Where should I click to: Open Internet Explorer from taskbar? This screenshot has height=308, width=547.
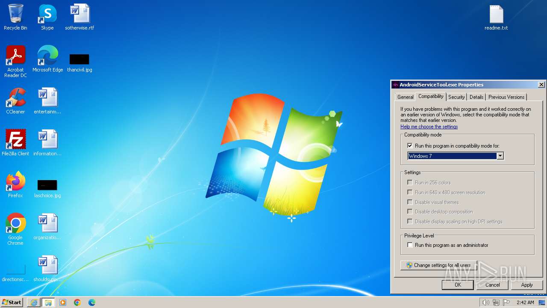point(34,302)
